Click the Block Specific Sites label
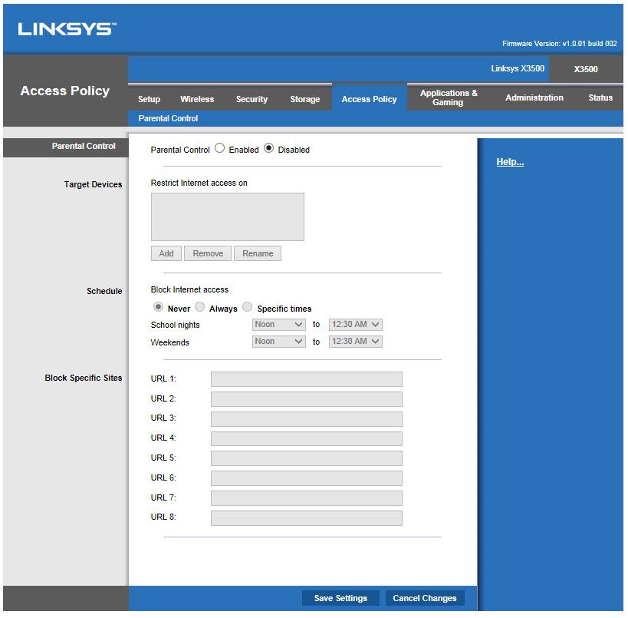The height and width of the screenshot is (618, 628). (84, 378)
